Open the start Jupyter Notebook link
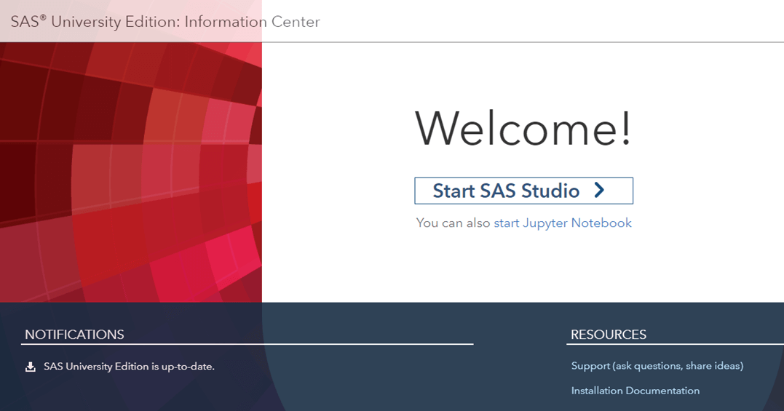The height and width of the screenshot is (411, 784). pos(563,223)
